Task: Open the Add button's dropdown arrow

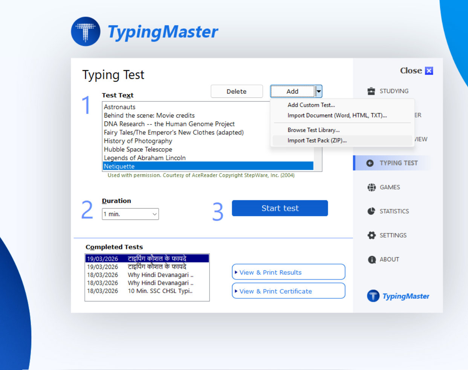Action: click(318, 91)
